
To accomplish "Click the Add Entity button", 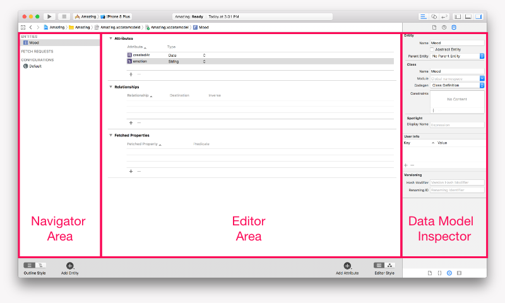I will point(70,268).
